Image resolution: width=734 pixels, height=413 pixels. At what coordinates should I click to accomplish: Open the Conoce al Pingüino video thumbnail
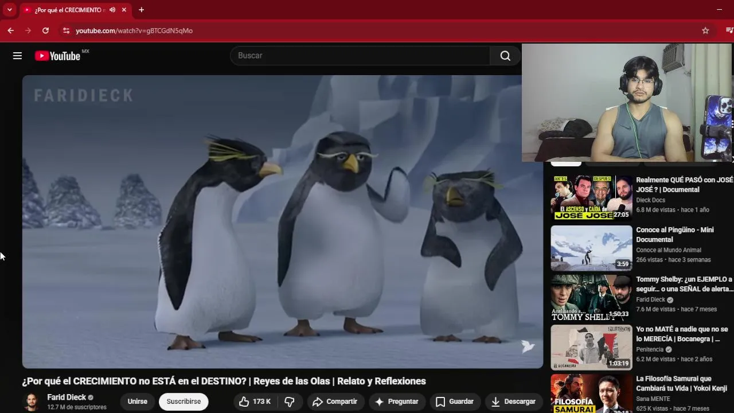click(591, 248)
